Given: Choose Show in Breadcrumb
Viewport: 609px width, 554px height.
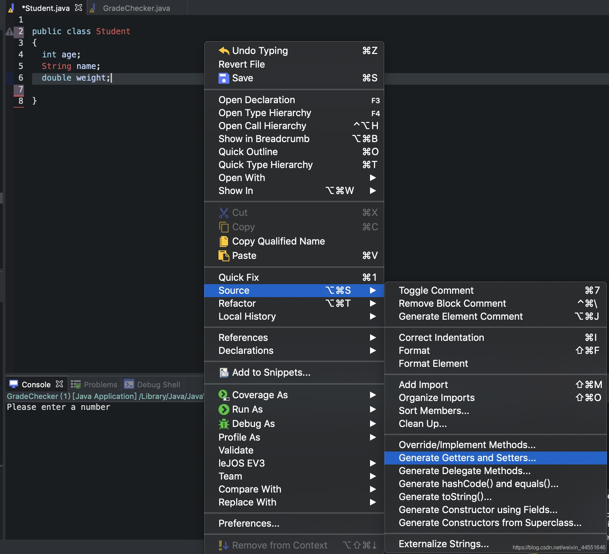Looking at the screenshot, I should pyautogui.click(x=294, y=139).
